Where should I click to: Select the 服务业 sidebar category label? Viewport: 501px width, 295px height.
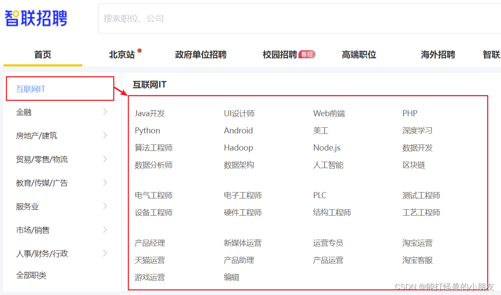click(27, 207)
